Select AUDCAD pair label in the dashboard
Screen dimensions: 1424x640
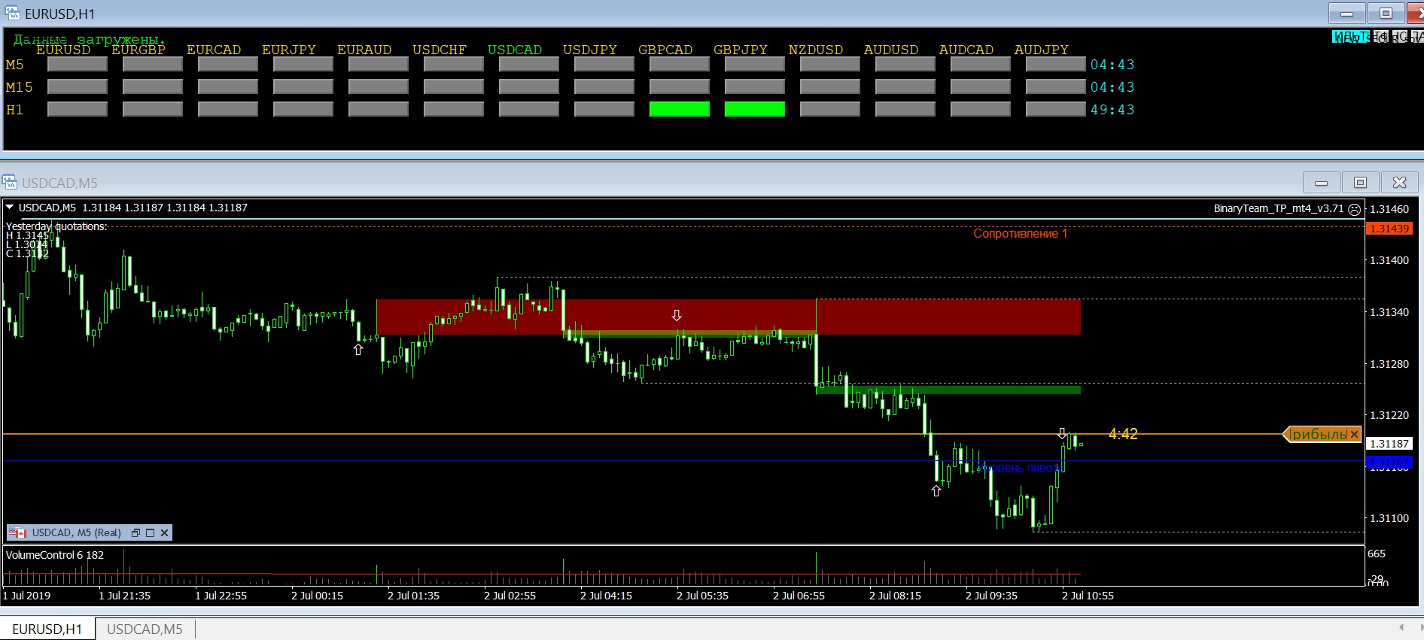pos(966,50)
